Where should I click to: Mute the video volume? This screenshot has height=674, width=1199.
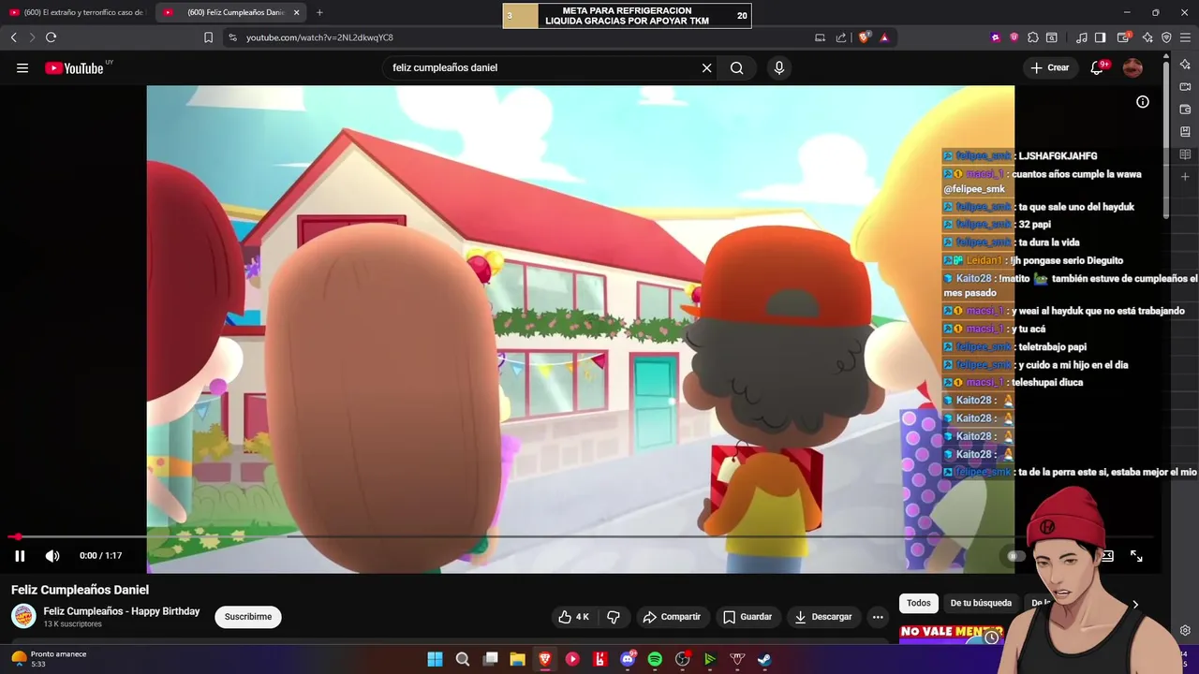point(52,556)
